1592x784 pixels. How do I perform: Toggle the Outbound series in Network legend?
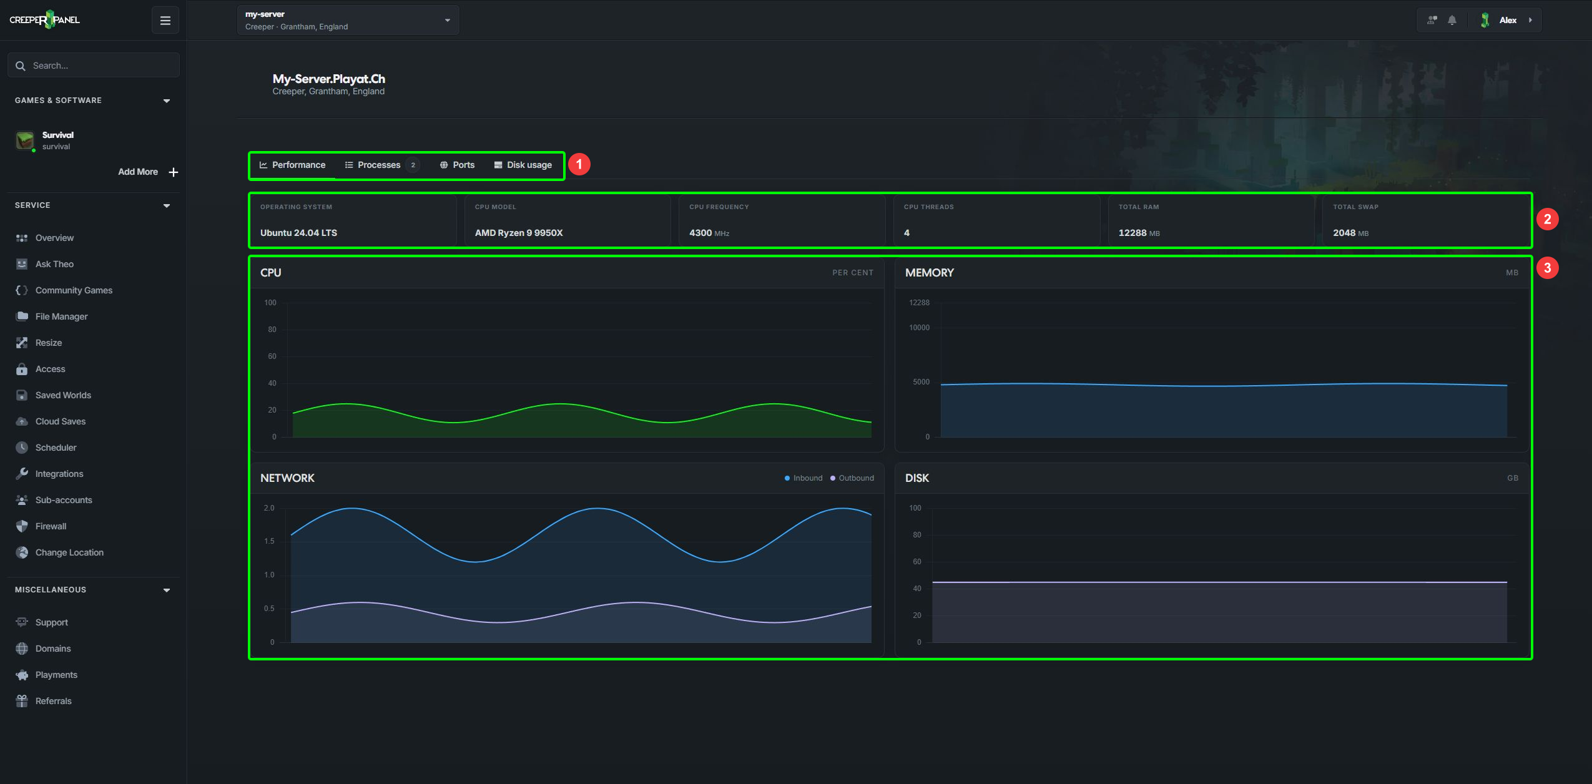pyautogui.click(x=852, y=478)
